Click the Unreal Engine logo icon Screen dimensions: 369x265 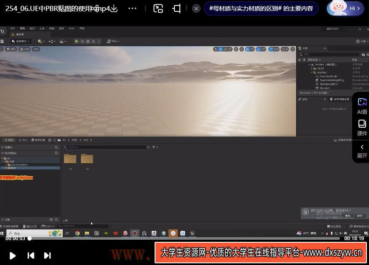[3, 31]
